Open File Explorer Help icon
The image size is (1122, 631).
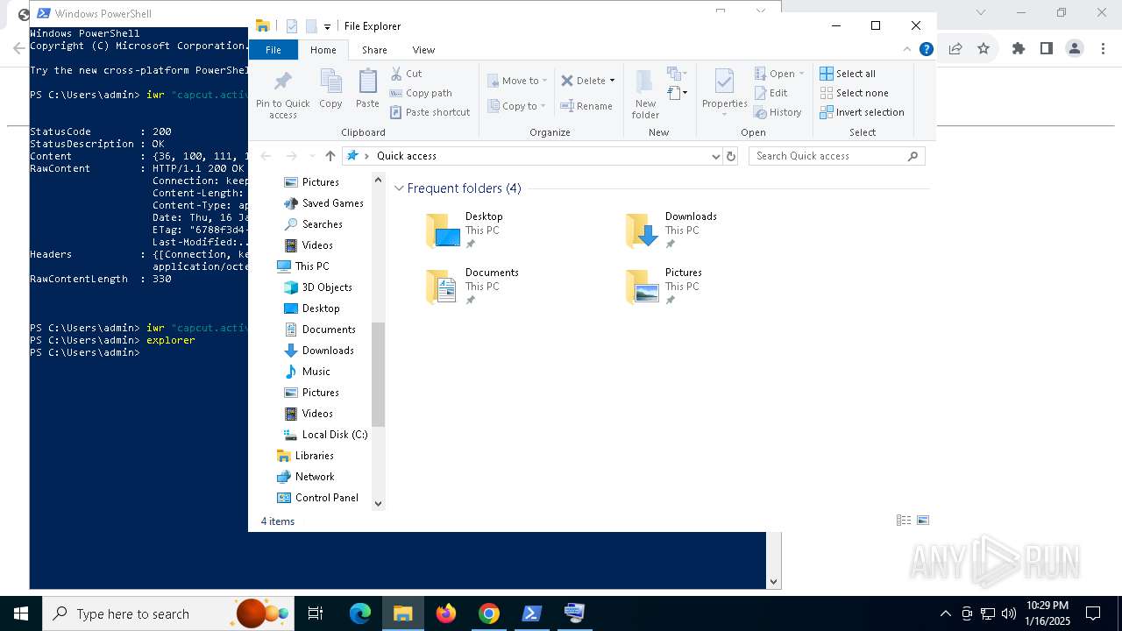(926, 50)
